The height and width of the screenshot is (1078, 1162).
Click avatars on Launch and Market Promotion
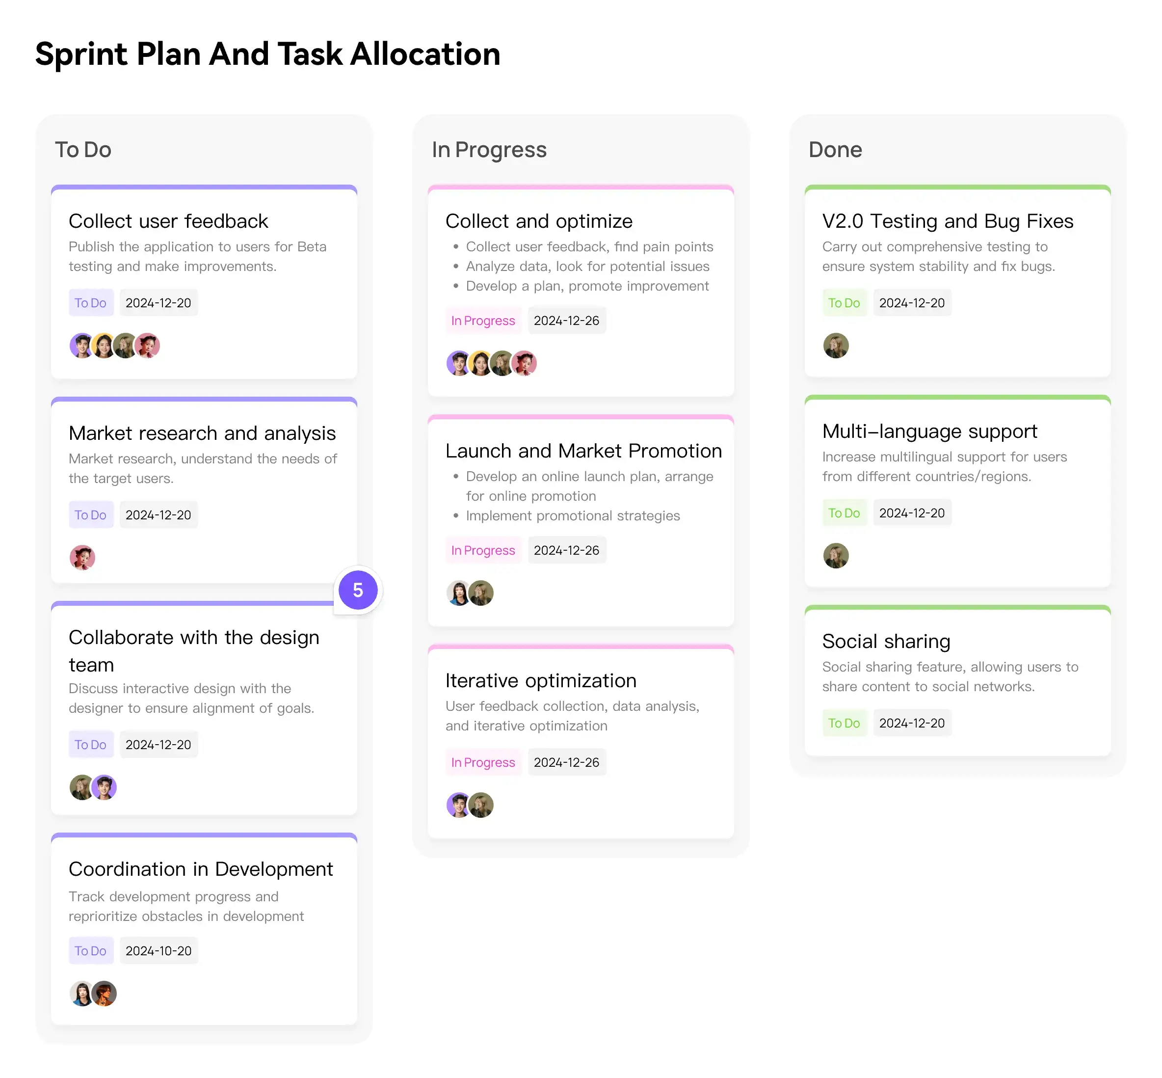point(470,593)
